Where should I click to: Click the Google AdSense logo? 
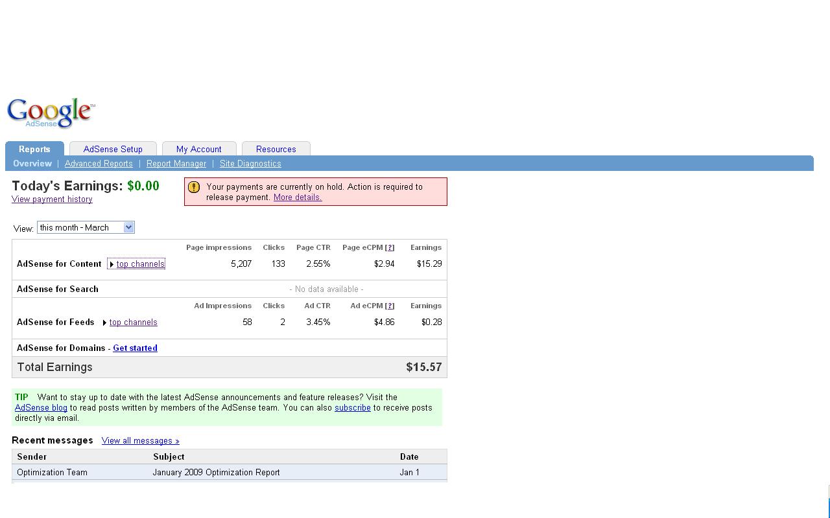[51, 113]
